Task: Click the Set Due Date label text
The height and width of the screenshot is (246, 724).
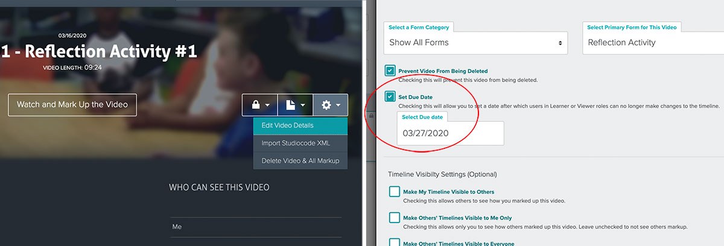Action: [x=415, y=97]
